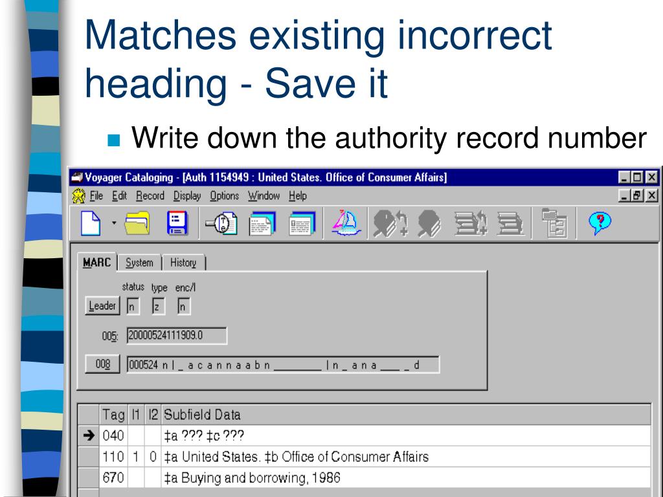Open the Window menu
This screenshot has height=497, width=663.
coord(264,195)
